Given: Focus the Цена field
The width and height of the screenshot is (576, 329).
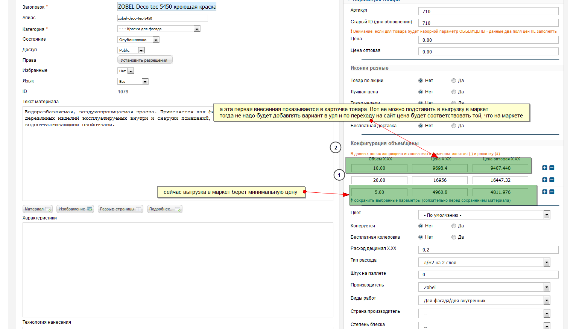Looking at the screenshot, I should click(488, 40).
